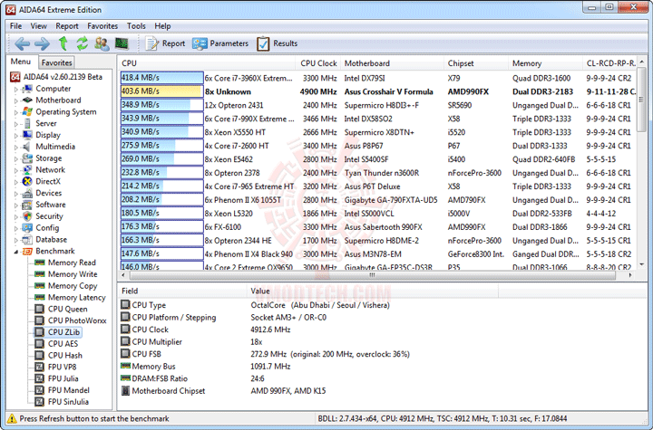Screen dimensions: 653x430
Task: Select the Memory Copy benchmark icon
Action: 40,286
